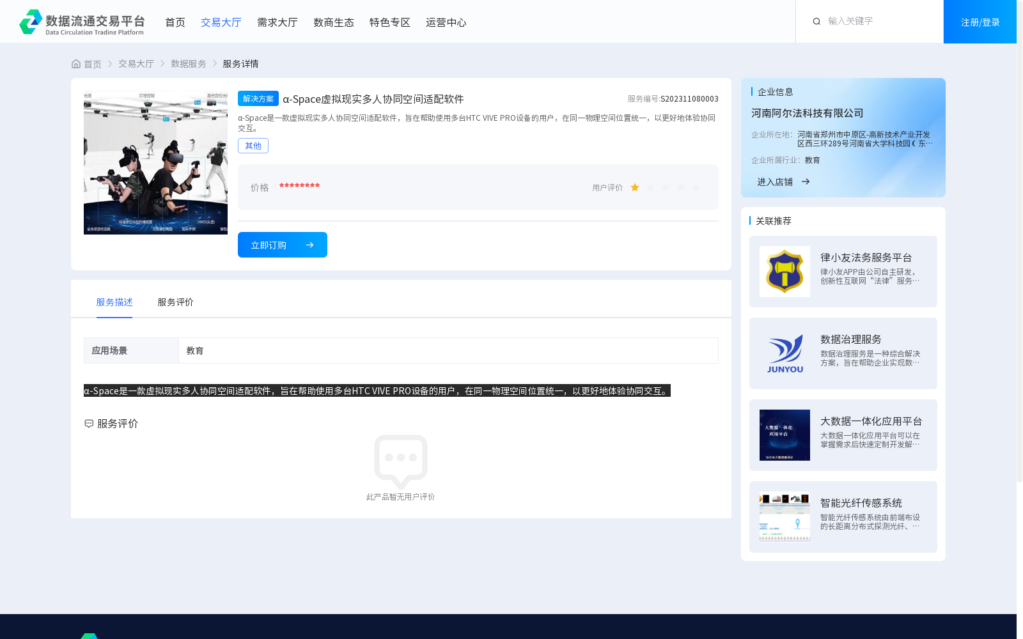Viewport: 1023px width, 639px height.
Task: Click the truncated company address text
Action: pyautogui.click(x=864, y=139)
